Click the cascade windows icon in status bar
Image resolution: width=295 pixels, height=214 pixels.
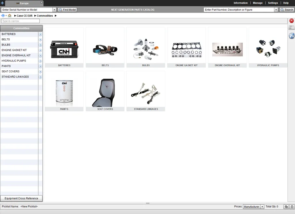(x=286, y=207)
